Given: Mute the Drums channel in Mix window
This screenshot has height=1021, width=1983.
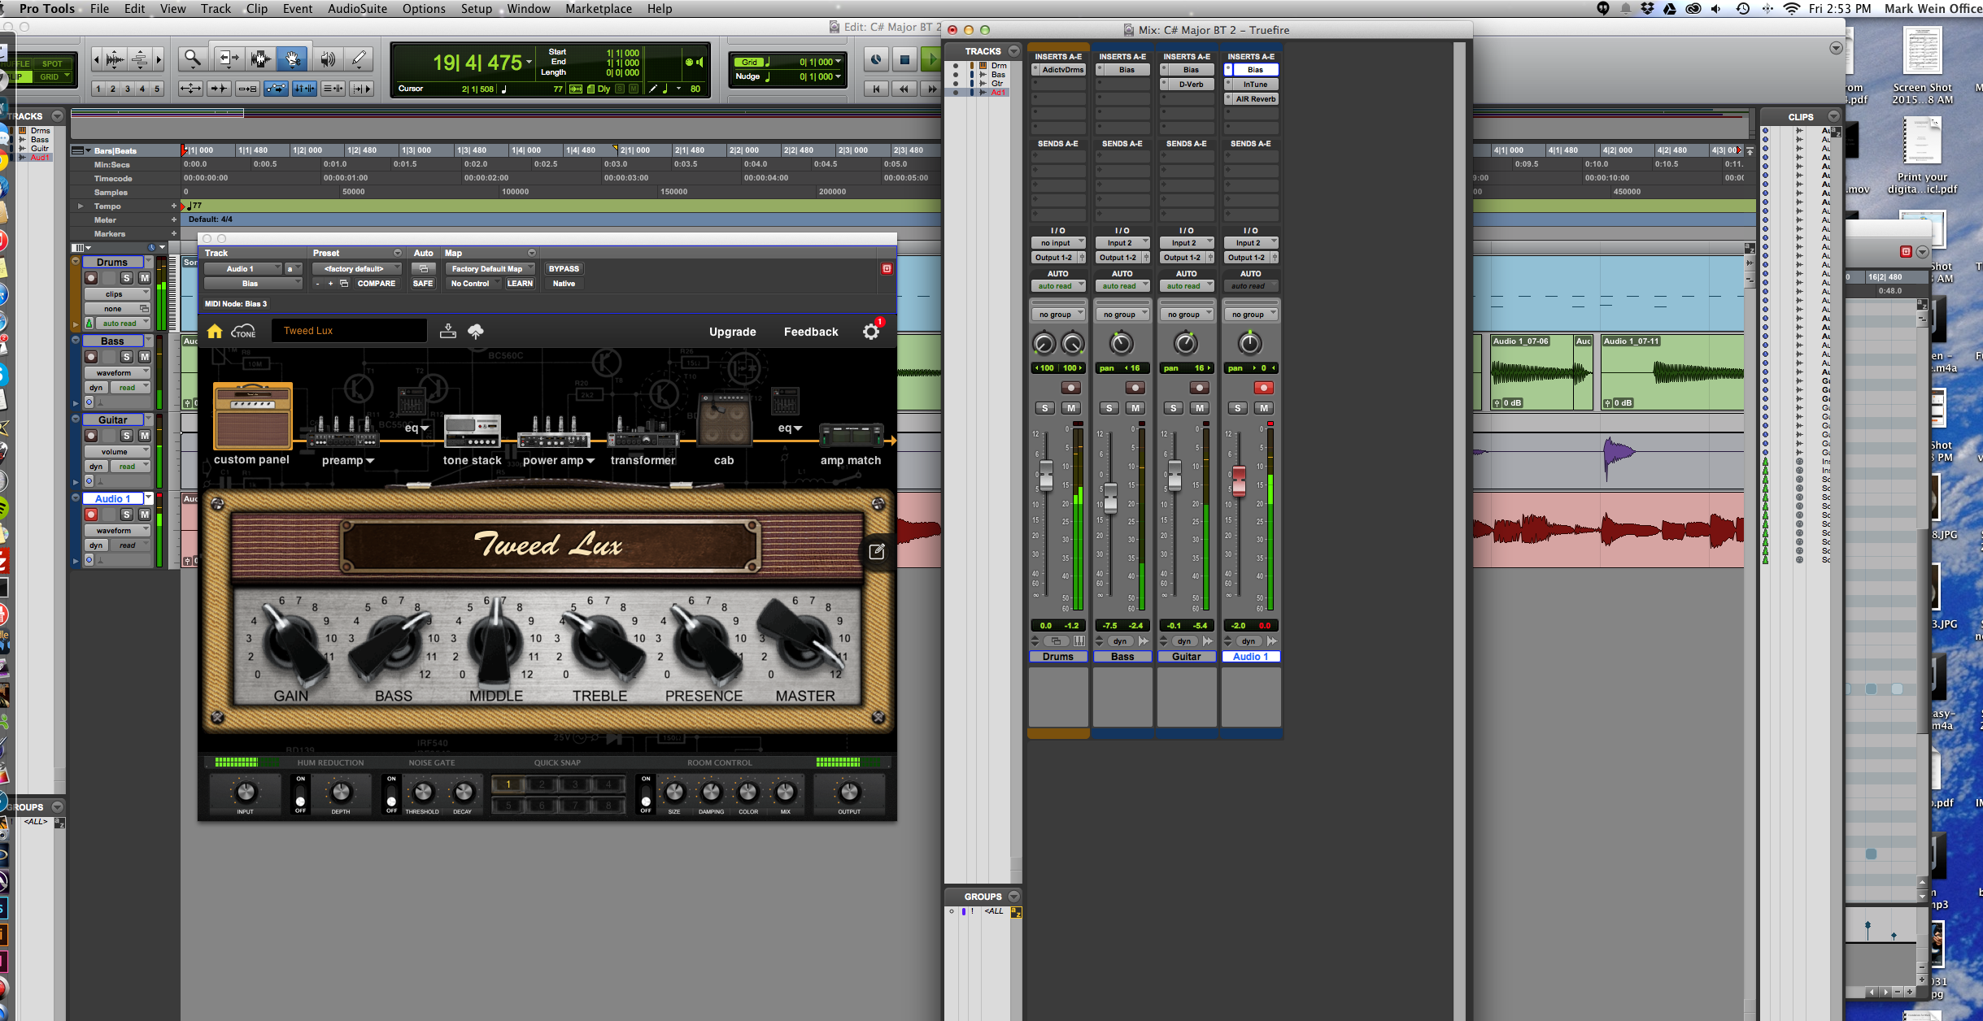Looking at the screenshot, I should pyautogui.click(x=1070, y=408).
